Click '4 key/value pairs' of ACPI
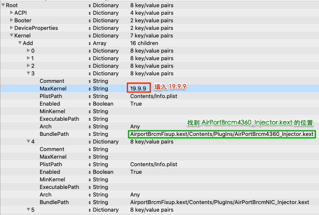The image size is (319, 215). pyautogui.click(x=152, y=13)
